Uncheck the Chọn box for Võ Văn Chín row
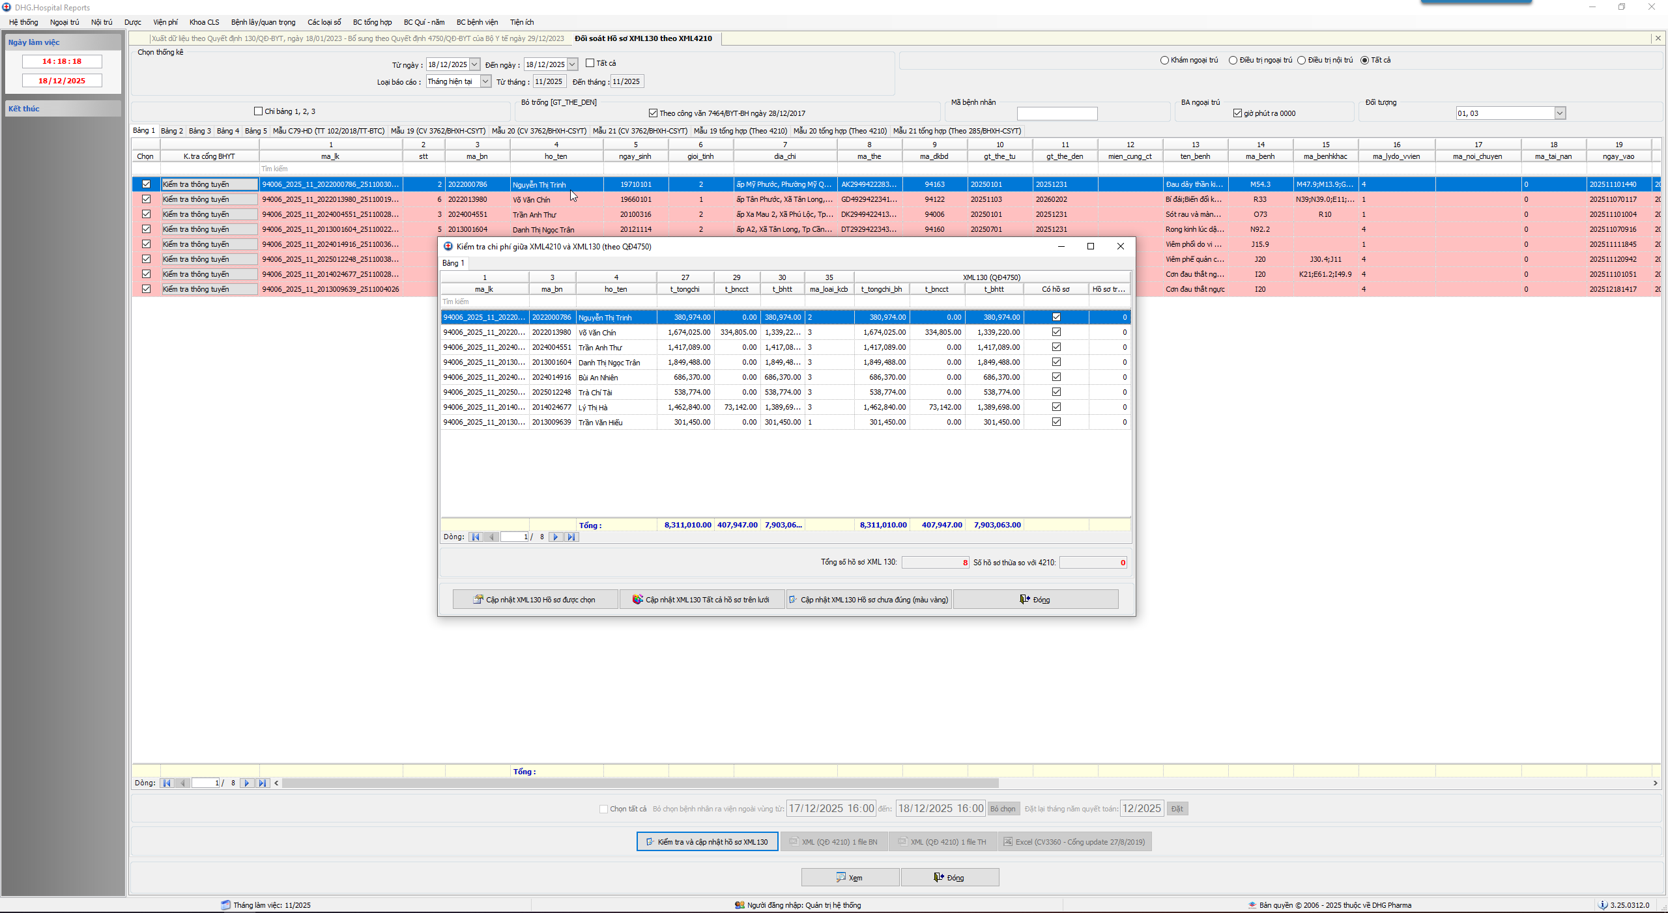1668x913 pixels. pos(146,199)
